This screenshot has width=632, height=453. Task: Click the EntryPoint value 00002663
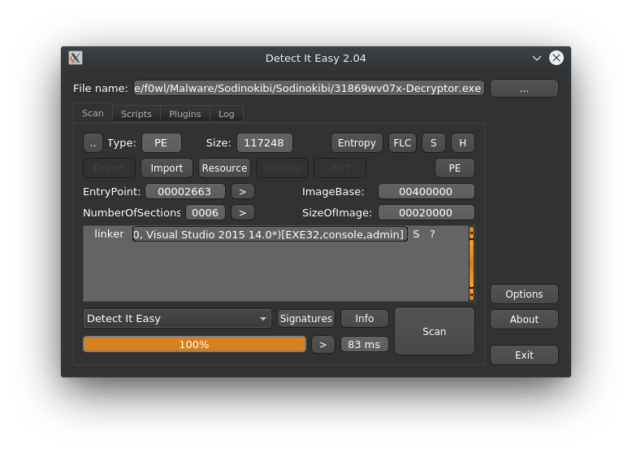pyautogui.click(x=185, y=191)
